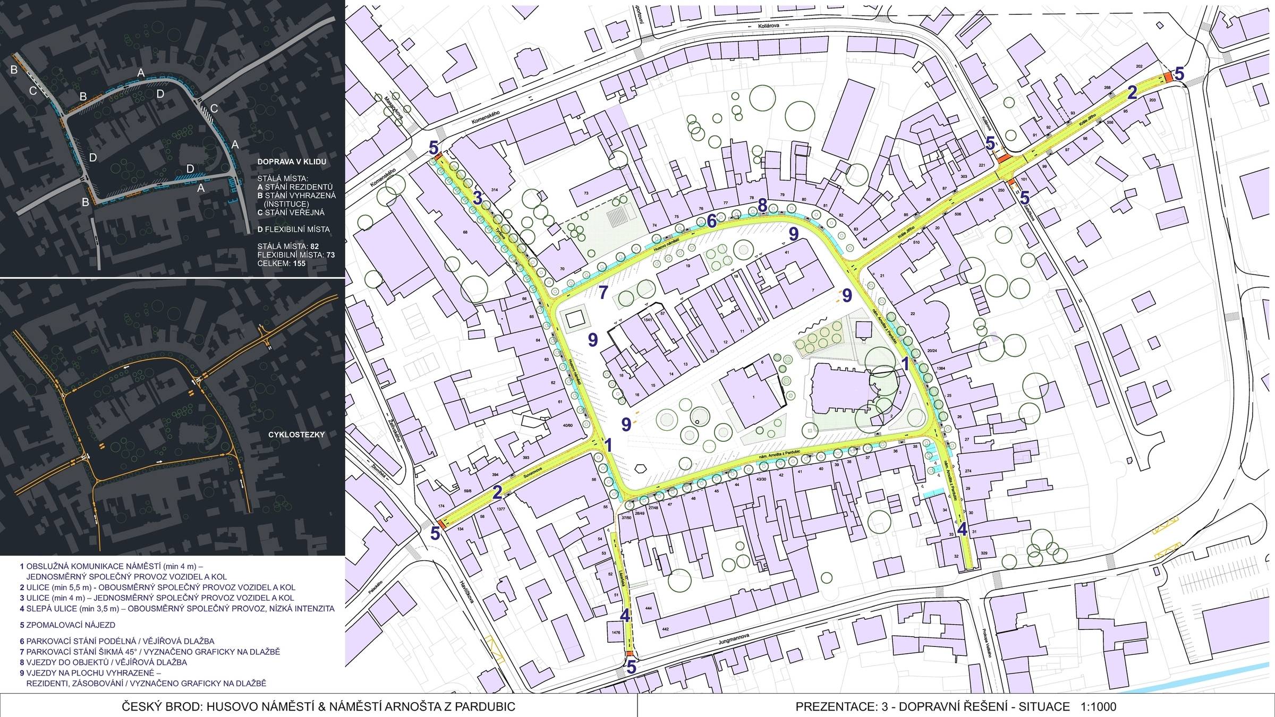Click the Český Brod title text
The height and width of the screenshot is (717, 1275).
pyautogui.click(x=318, y=707)
